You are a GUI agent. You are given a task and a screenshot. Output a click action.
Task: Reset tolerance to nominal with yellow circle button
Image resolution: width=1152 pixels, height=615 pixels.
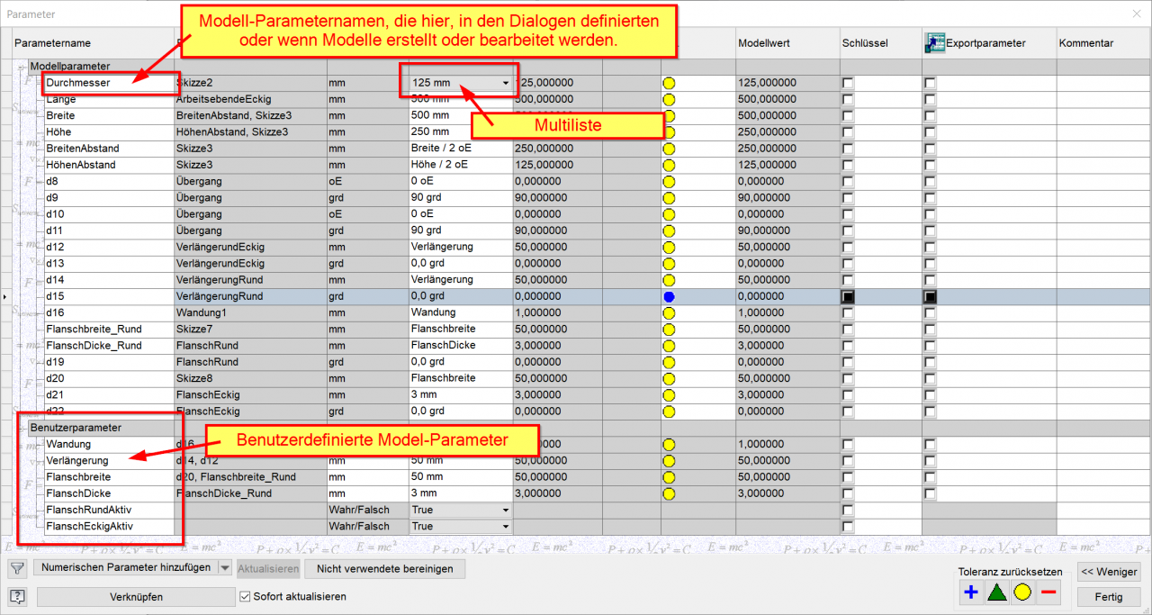[1022, 592]
